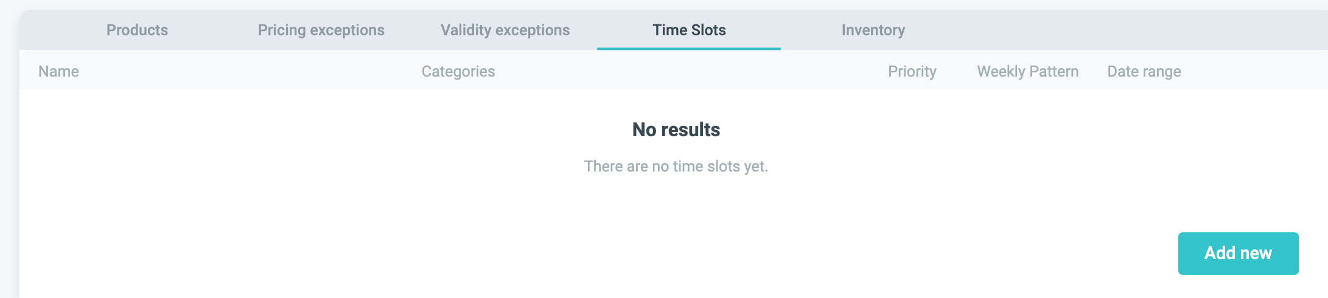Switch to the Products tab
Viewport: 1328px width, 298px height.
[137, 30]
